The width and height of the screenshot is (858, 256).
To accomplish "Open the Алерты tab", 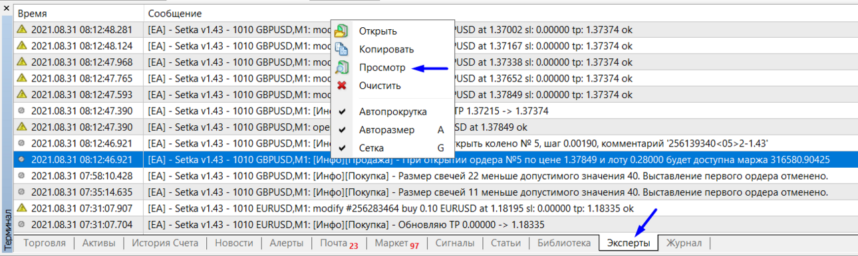I will point(287,243).
